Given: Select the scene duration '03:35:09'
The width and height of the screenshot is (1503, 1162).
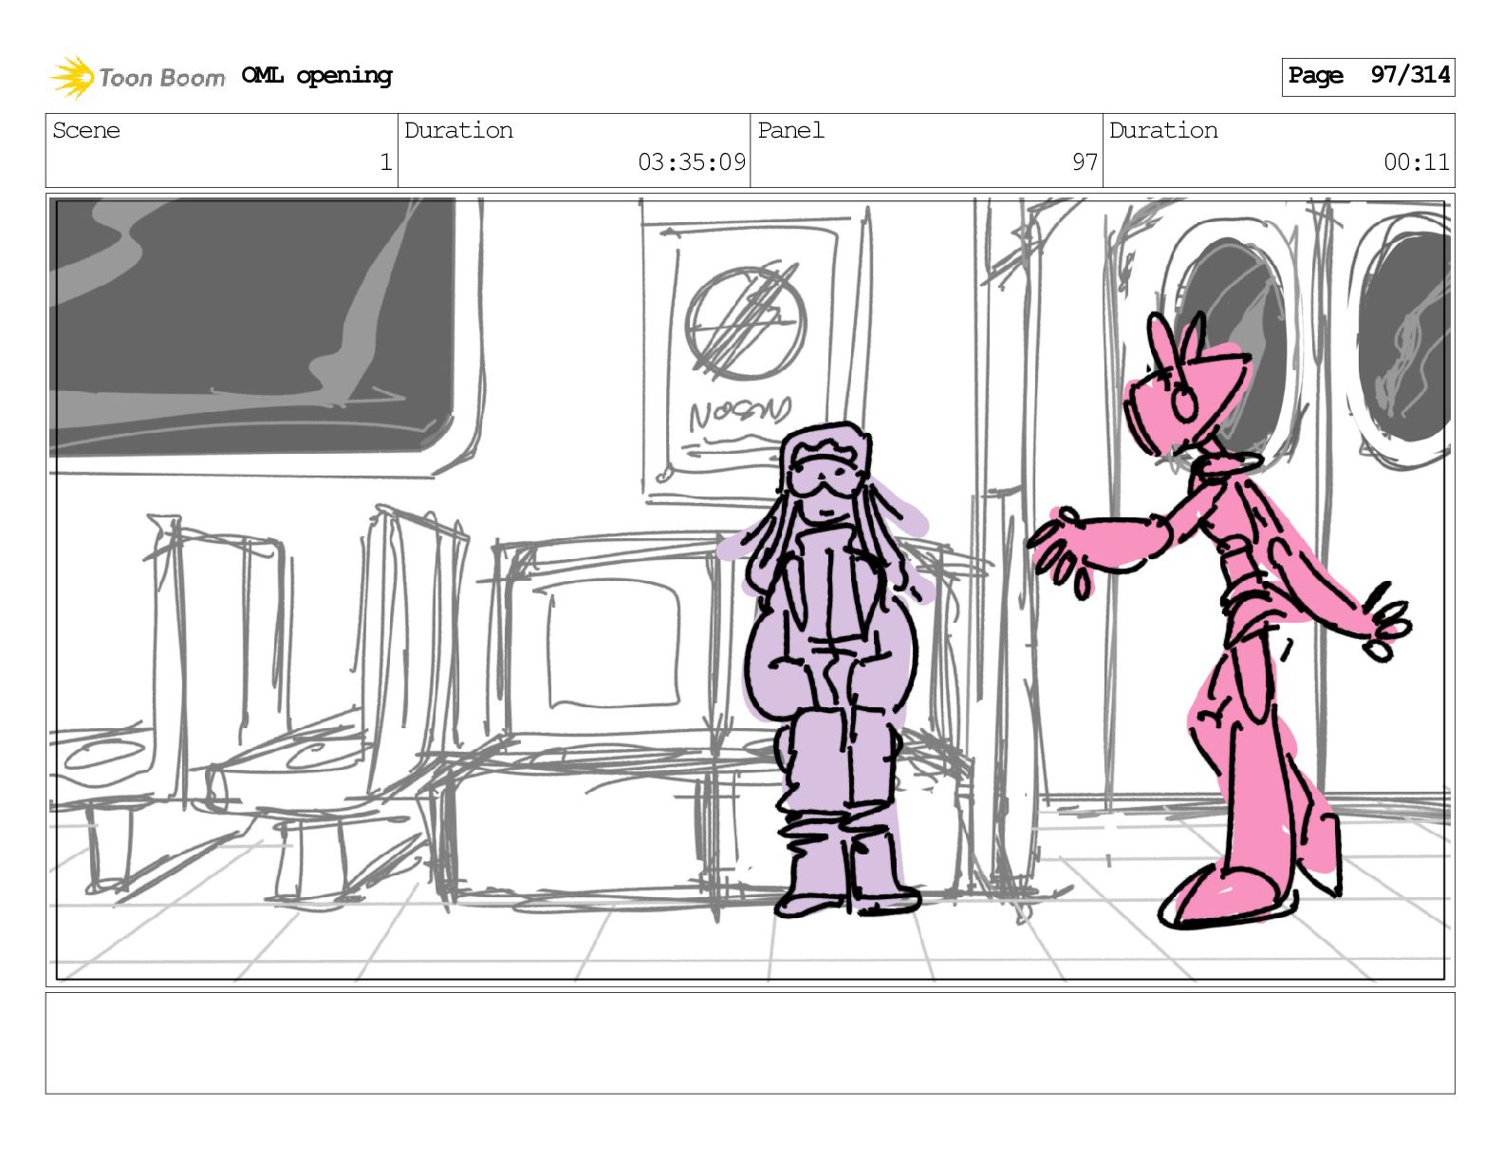Looking at the screenshot, I should pos(692,162).
